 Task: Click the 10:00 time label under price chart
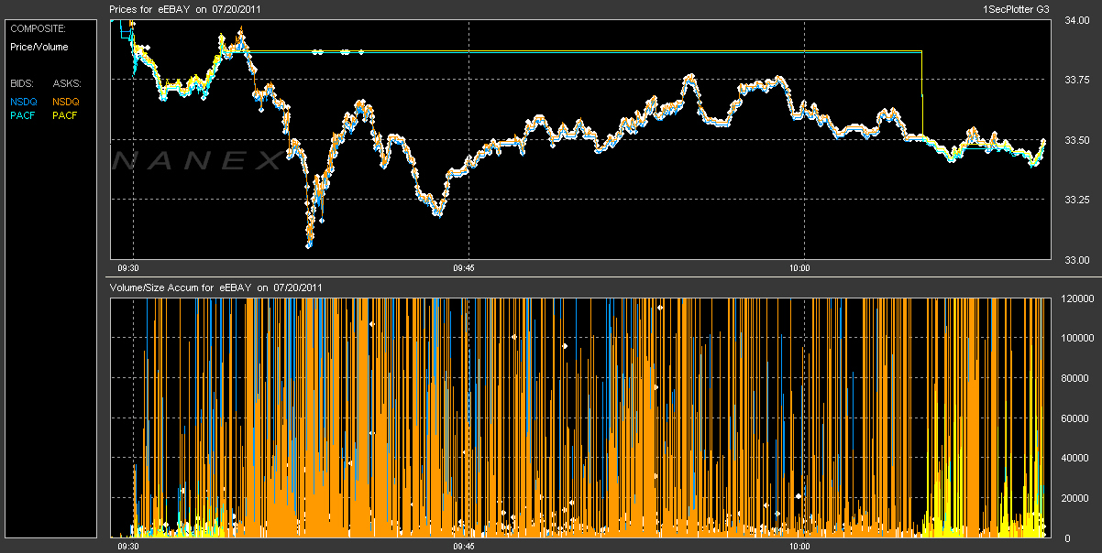coord(799,268)
